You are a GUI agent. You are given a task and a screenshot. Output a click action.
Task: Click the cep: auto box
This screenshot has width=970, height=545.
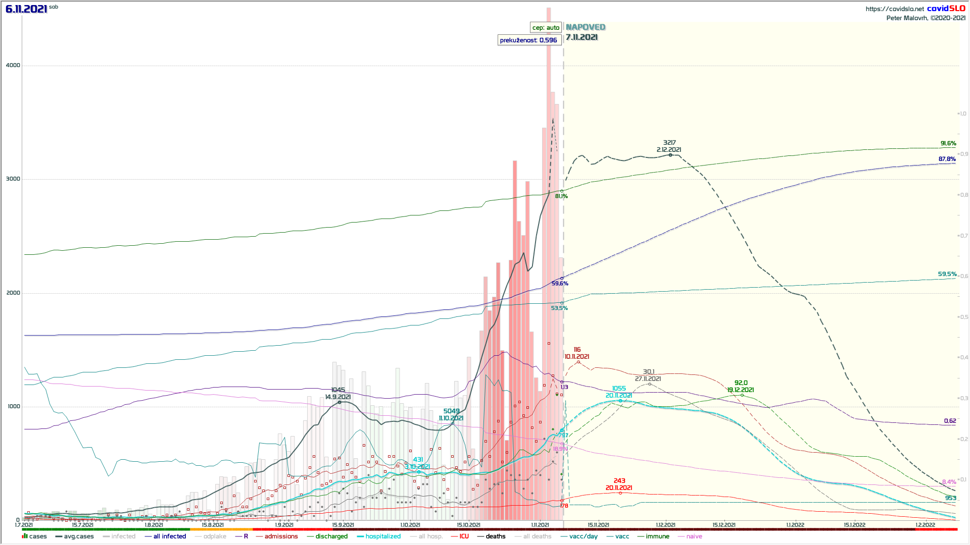point(546,28)
